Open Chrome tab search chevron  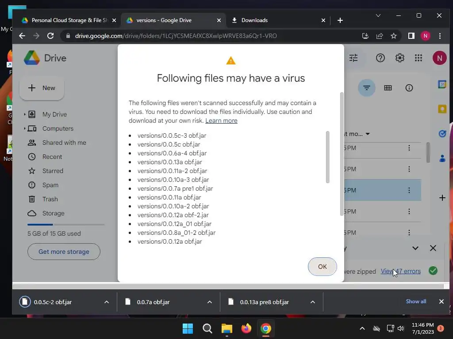[x=378, y=15]
